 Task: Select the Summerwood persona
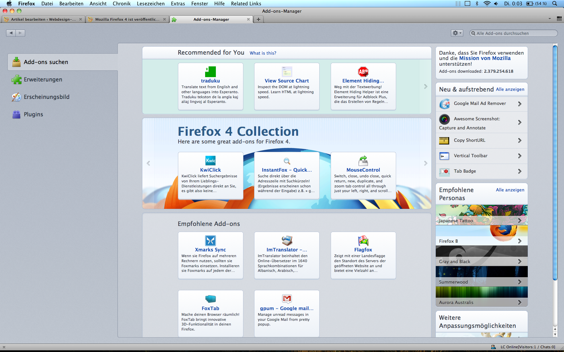tap(481, 276)
